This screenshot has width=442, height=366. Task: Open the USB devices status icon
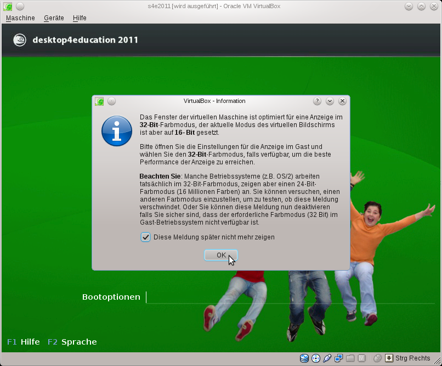click(327, 358)
